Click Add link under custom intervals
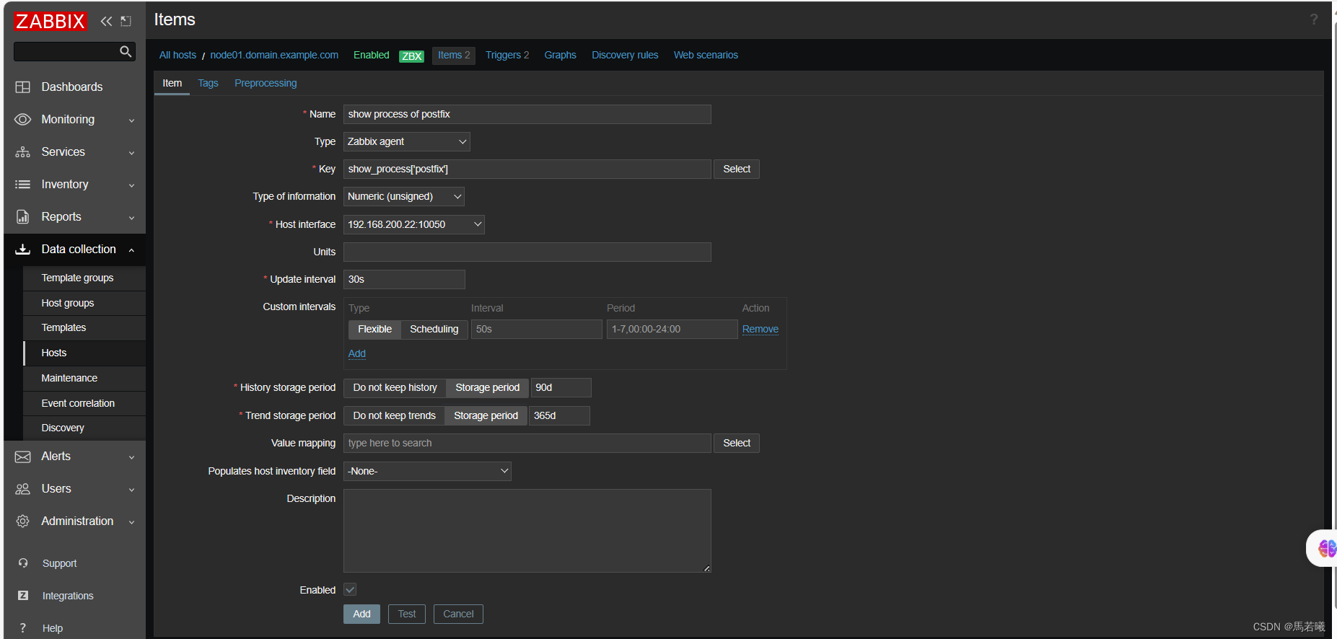 click(357, 353)
